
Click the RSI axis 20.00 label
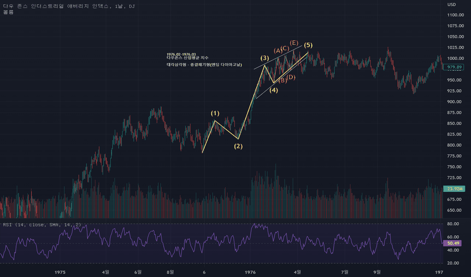tap(453, 263)
